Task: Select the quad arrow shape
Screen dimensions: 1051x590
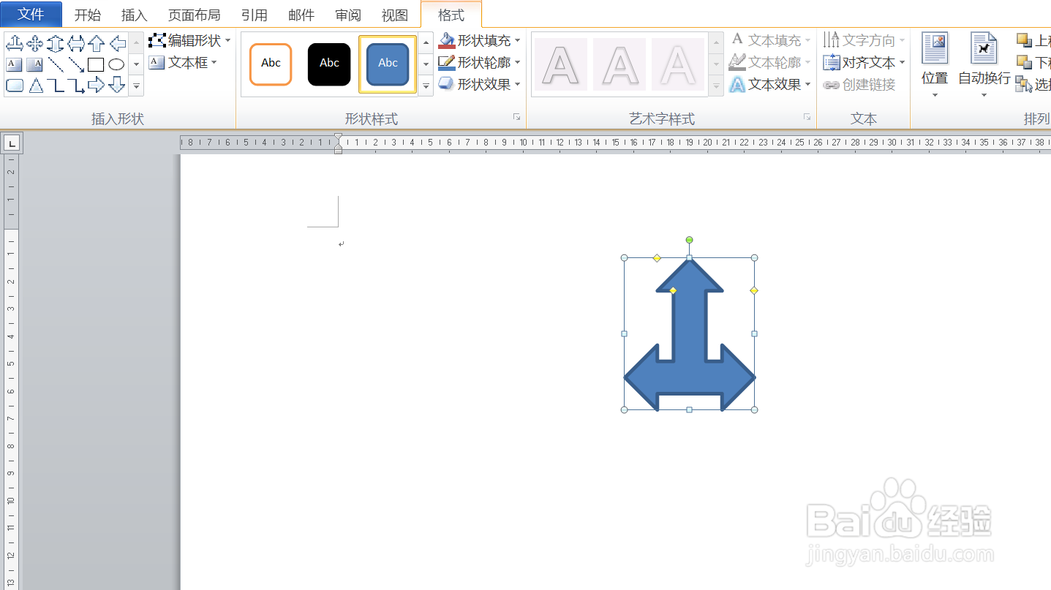Action: point(34,44)
